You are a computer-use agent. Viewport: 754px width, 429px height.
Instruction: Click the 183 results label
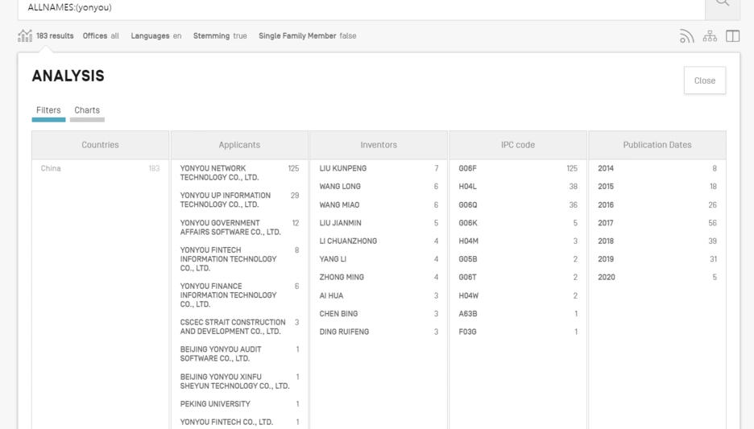point(55,36)
